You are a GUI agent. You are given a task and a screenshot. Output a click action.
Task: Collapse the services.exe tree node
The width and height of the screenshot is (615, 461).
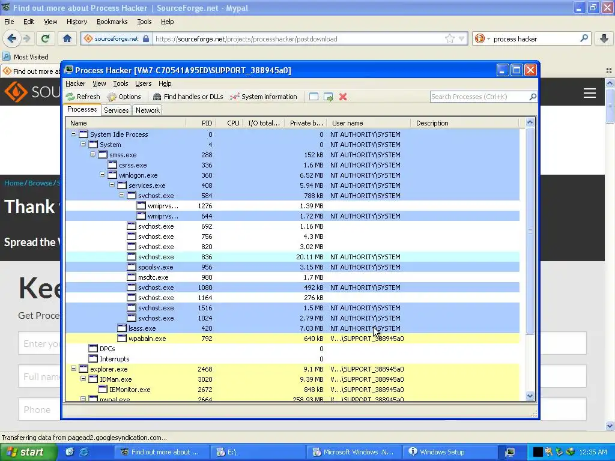(x=112, y=185)
